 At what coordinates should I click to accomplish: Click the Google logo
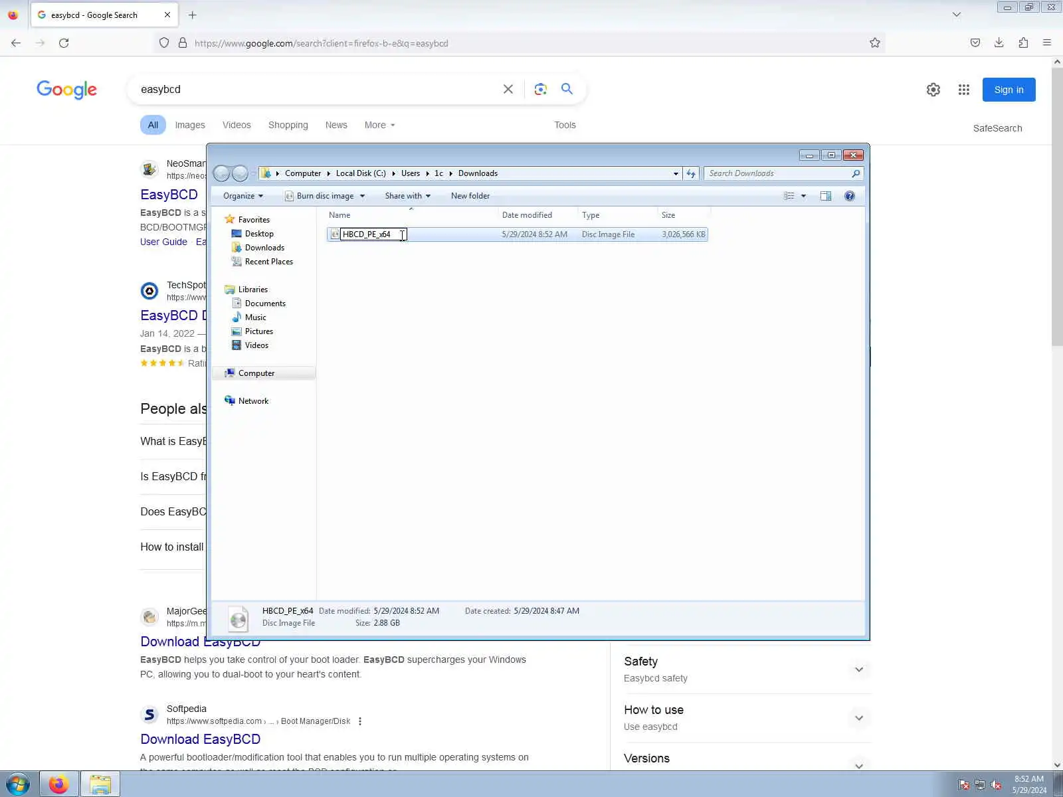click(x=66, y=90)
